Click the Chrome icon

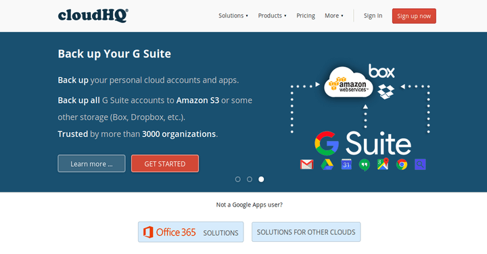[x=402, y=164]
